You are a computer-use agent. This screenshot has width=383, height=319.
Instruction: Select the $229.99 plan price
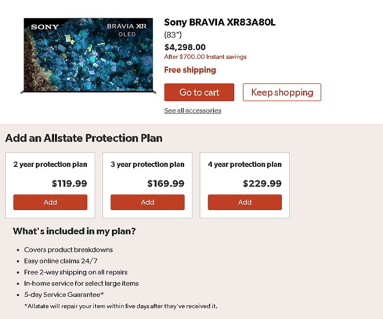262,183
